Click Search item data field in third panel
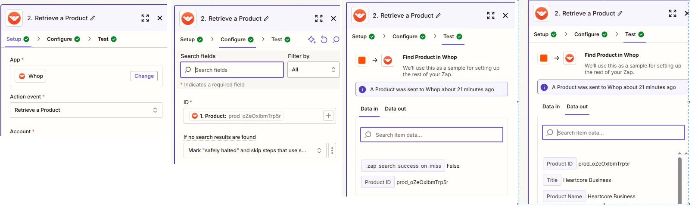The width and height of the screenshot is (698, 215). tap(432, 135)
